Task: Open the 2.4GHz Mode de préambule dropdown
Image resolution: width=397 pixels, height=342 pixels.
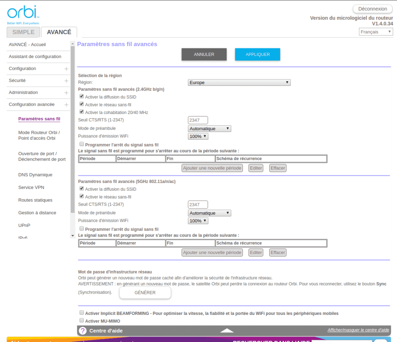Action: tap(209, 128)
